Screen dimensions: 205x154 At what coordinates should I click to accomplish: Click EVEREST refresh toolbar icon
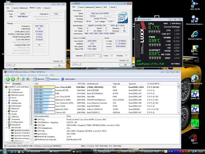(x=23, y=79)
